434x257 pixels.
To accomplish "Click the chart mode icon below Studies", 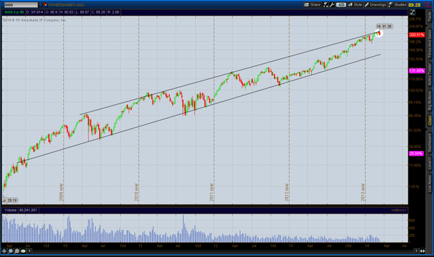I will [412, 12].
